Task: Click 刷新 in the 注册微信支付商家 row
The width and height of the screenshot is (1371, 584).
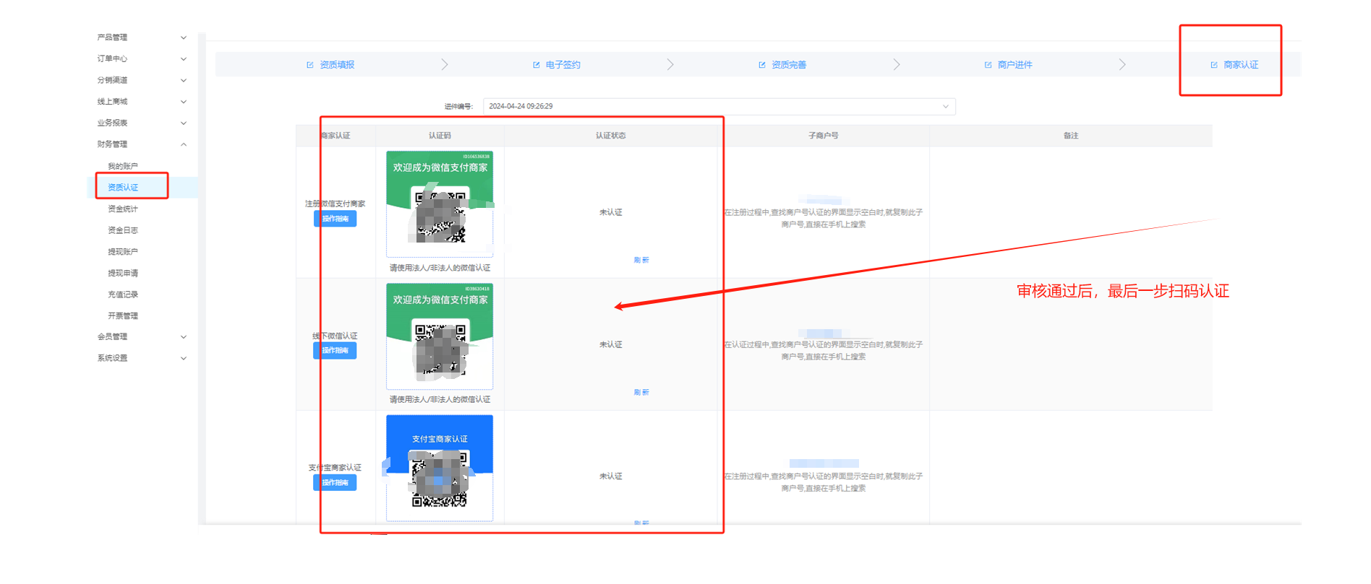Action: click(641, 261)
